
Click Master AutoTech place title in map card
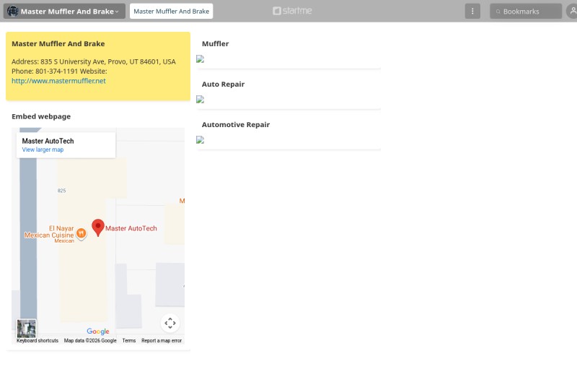[48, 141]
